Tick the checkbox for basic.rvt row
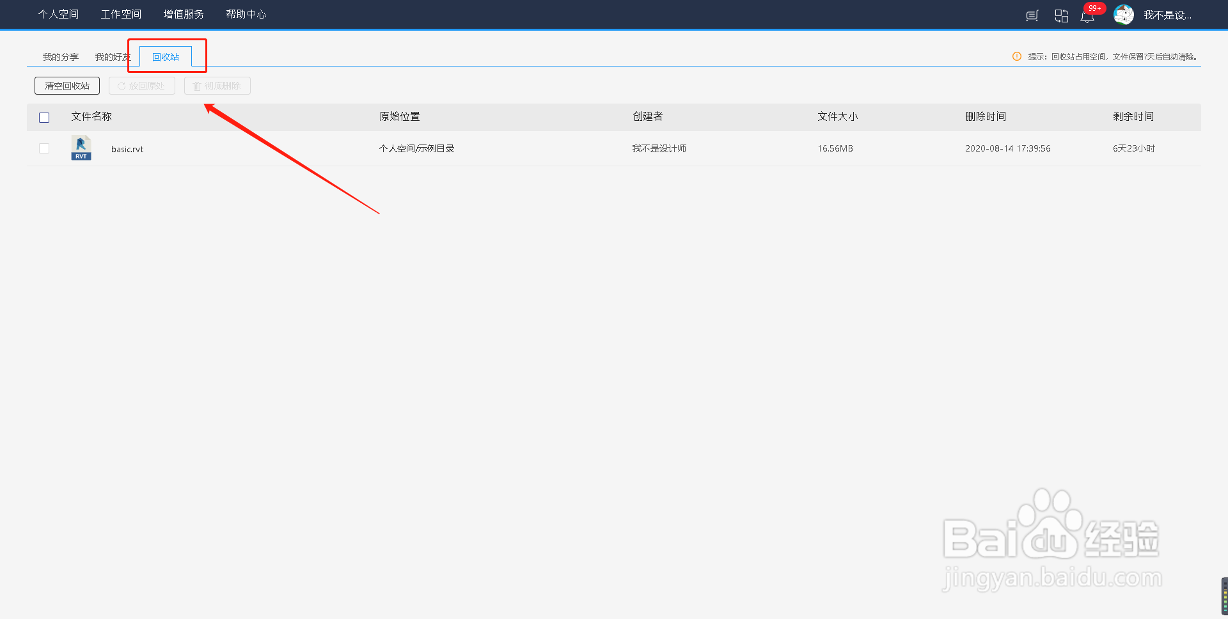The height and width of the screenshot is (619, 1228). (x=44, y=148)
